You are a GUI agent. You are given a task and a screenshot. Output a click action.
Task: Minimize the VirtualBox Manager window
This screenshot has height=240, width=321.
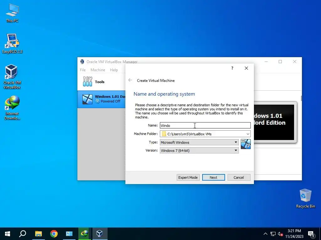266,62
